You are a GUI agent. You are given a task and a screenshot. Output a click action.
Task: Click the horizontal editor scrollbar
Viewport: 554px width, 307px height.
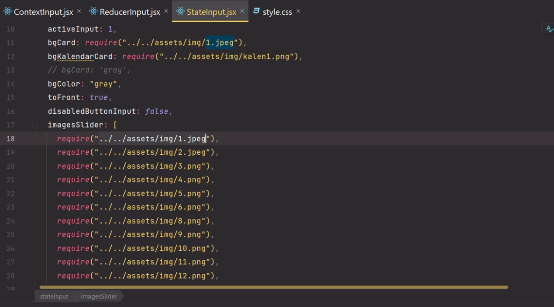(x=273, y=287)
